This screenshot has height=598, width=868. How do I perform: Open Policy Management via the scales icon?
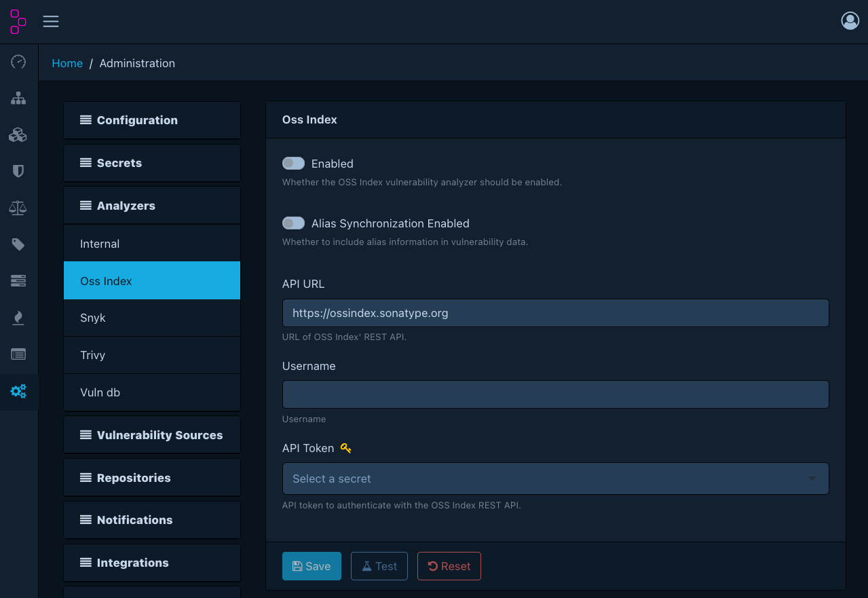pyautogui.click(x=18, y=208)
